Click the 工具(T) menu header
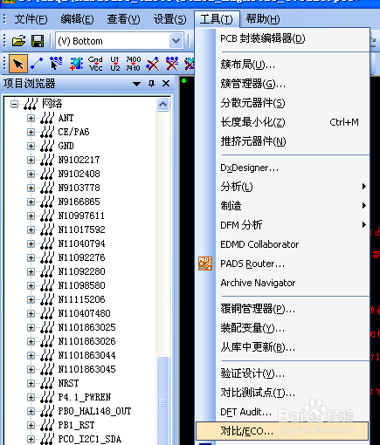The image size is (380, 445). point(217,19)
